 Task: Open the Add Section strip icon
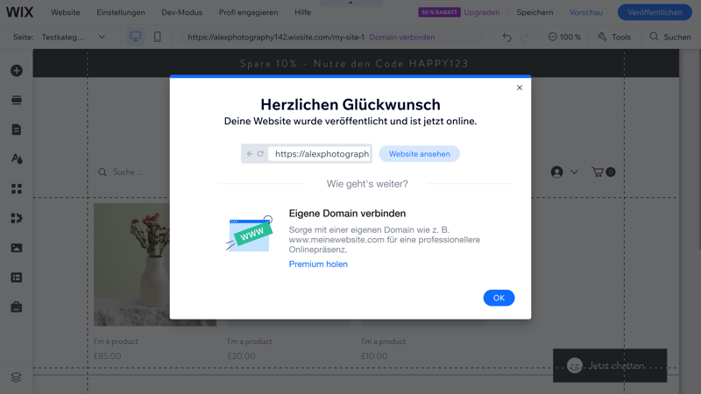(17, 100)
